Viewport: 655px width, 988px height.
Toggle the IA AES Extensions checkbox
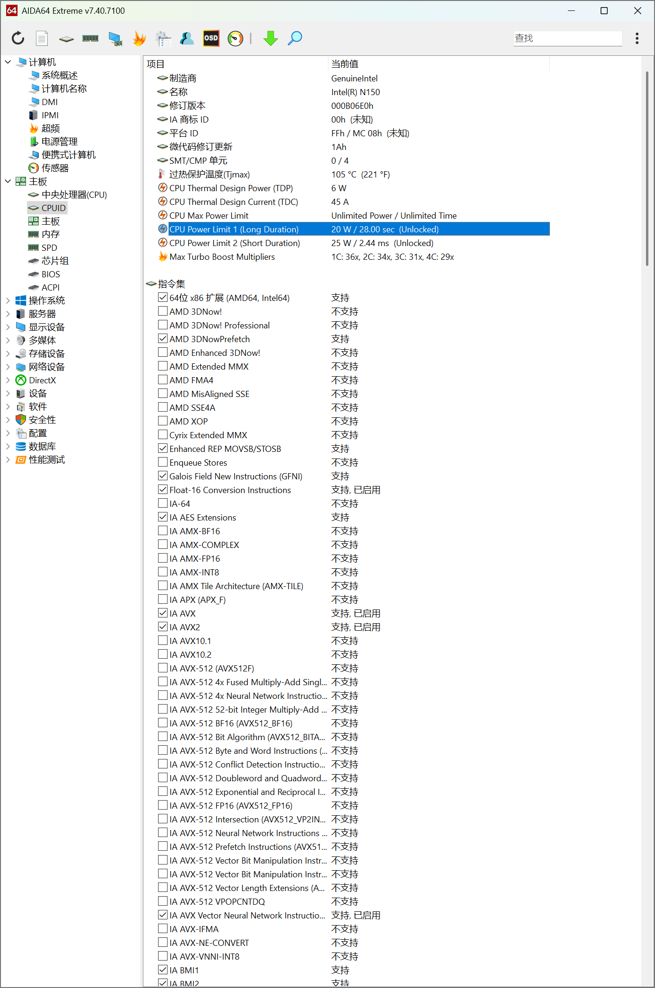pyautogui.click(x=163, y=517)
